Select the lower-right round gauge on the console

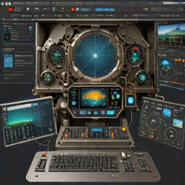[143, 78]
